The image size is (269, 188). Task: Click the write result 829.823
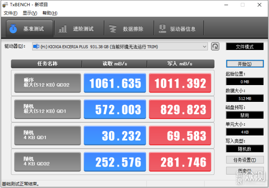point(180,109)
